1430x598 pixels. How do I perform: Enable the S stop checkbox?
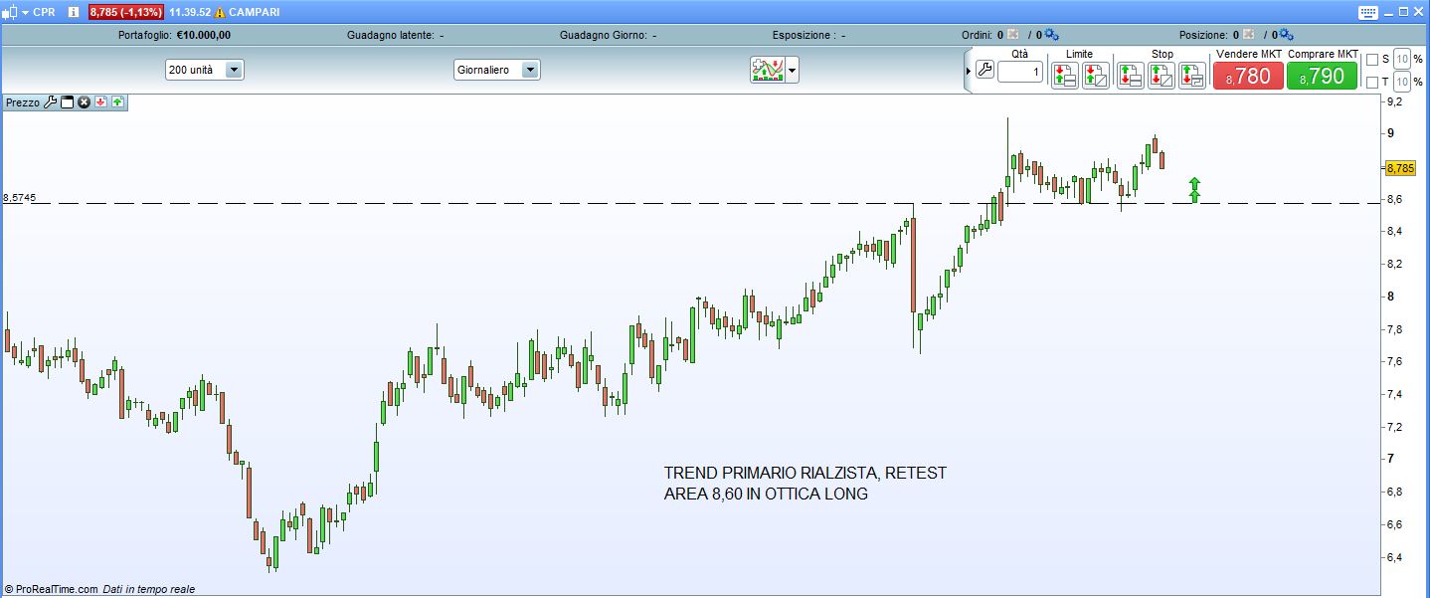click(x=1372, y=60)
